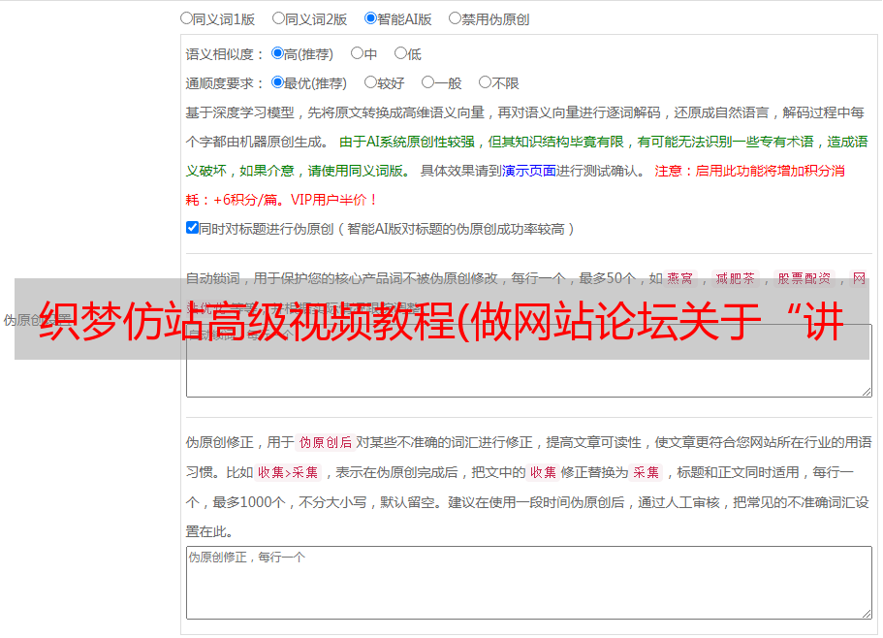Set 语义相似度 to 低
This screenshot has width=883, height=638.
[x=399, y=54]
